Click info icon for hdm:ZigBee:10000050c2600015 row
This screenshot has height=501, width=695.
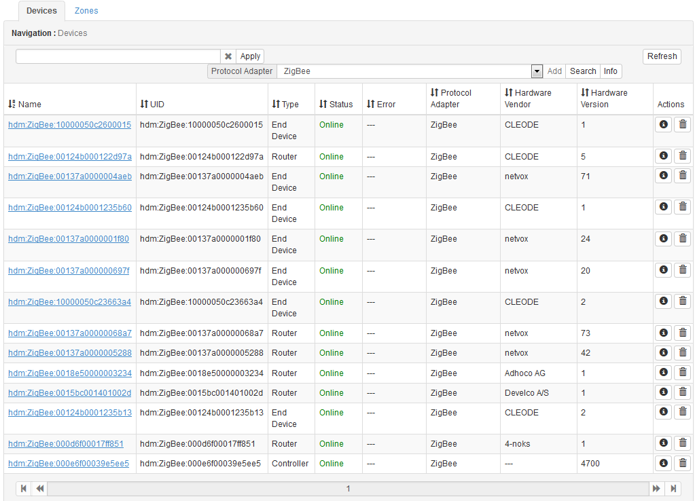tap(663, 124)
